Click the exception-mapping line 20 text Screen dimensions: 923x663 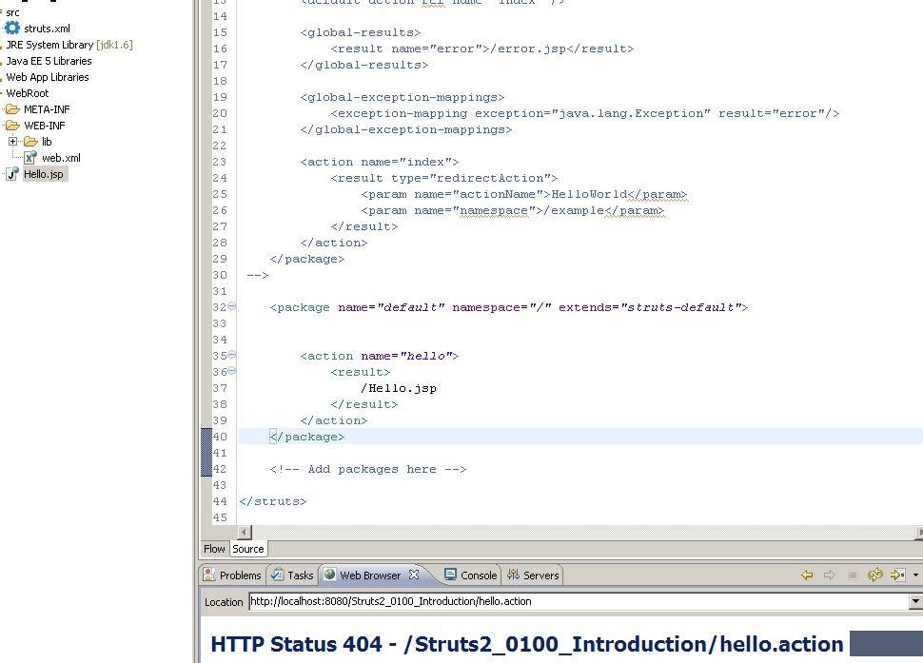click(584, 113)
